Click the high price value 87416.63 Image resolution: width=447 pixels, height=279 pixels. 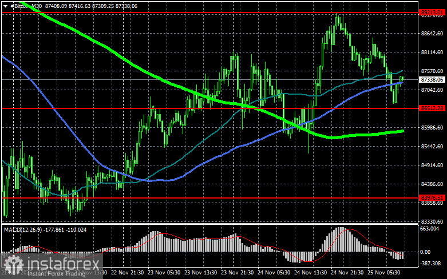(x=80, y=6)
